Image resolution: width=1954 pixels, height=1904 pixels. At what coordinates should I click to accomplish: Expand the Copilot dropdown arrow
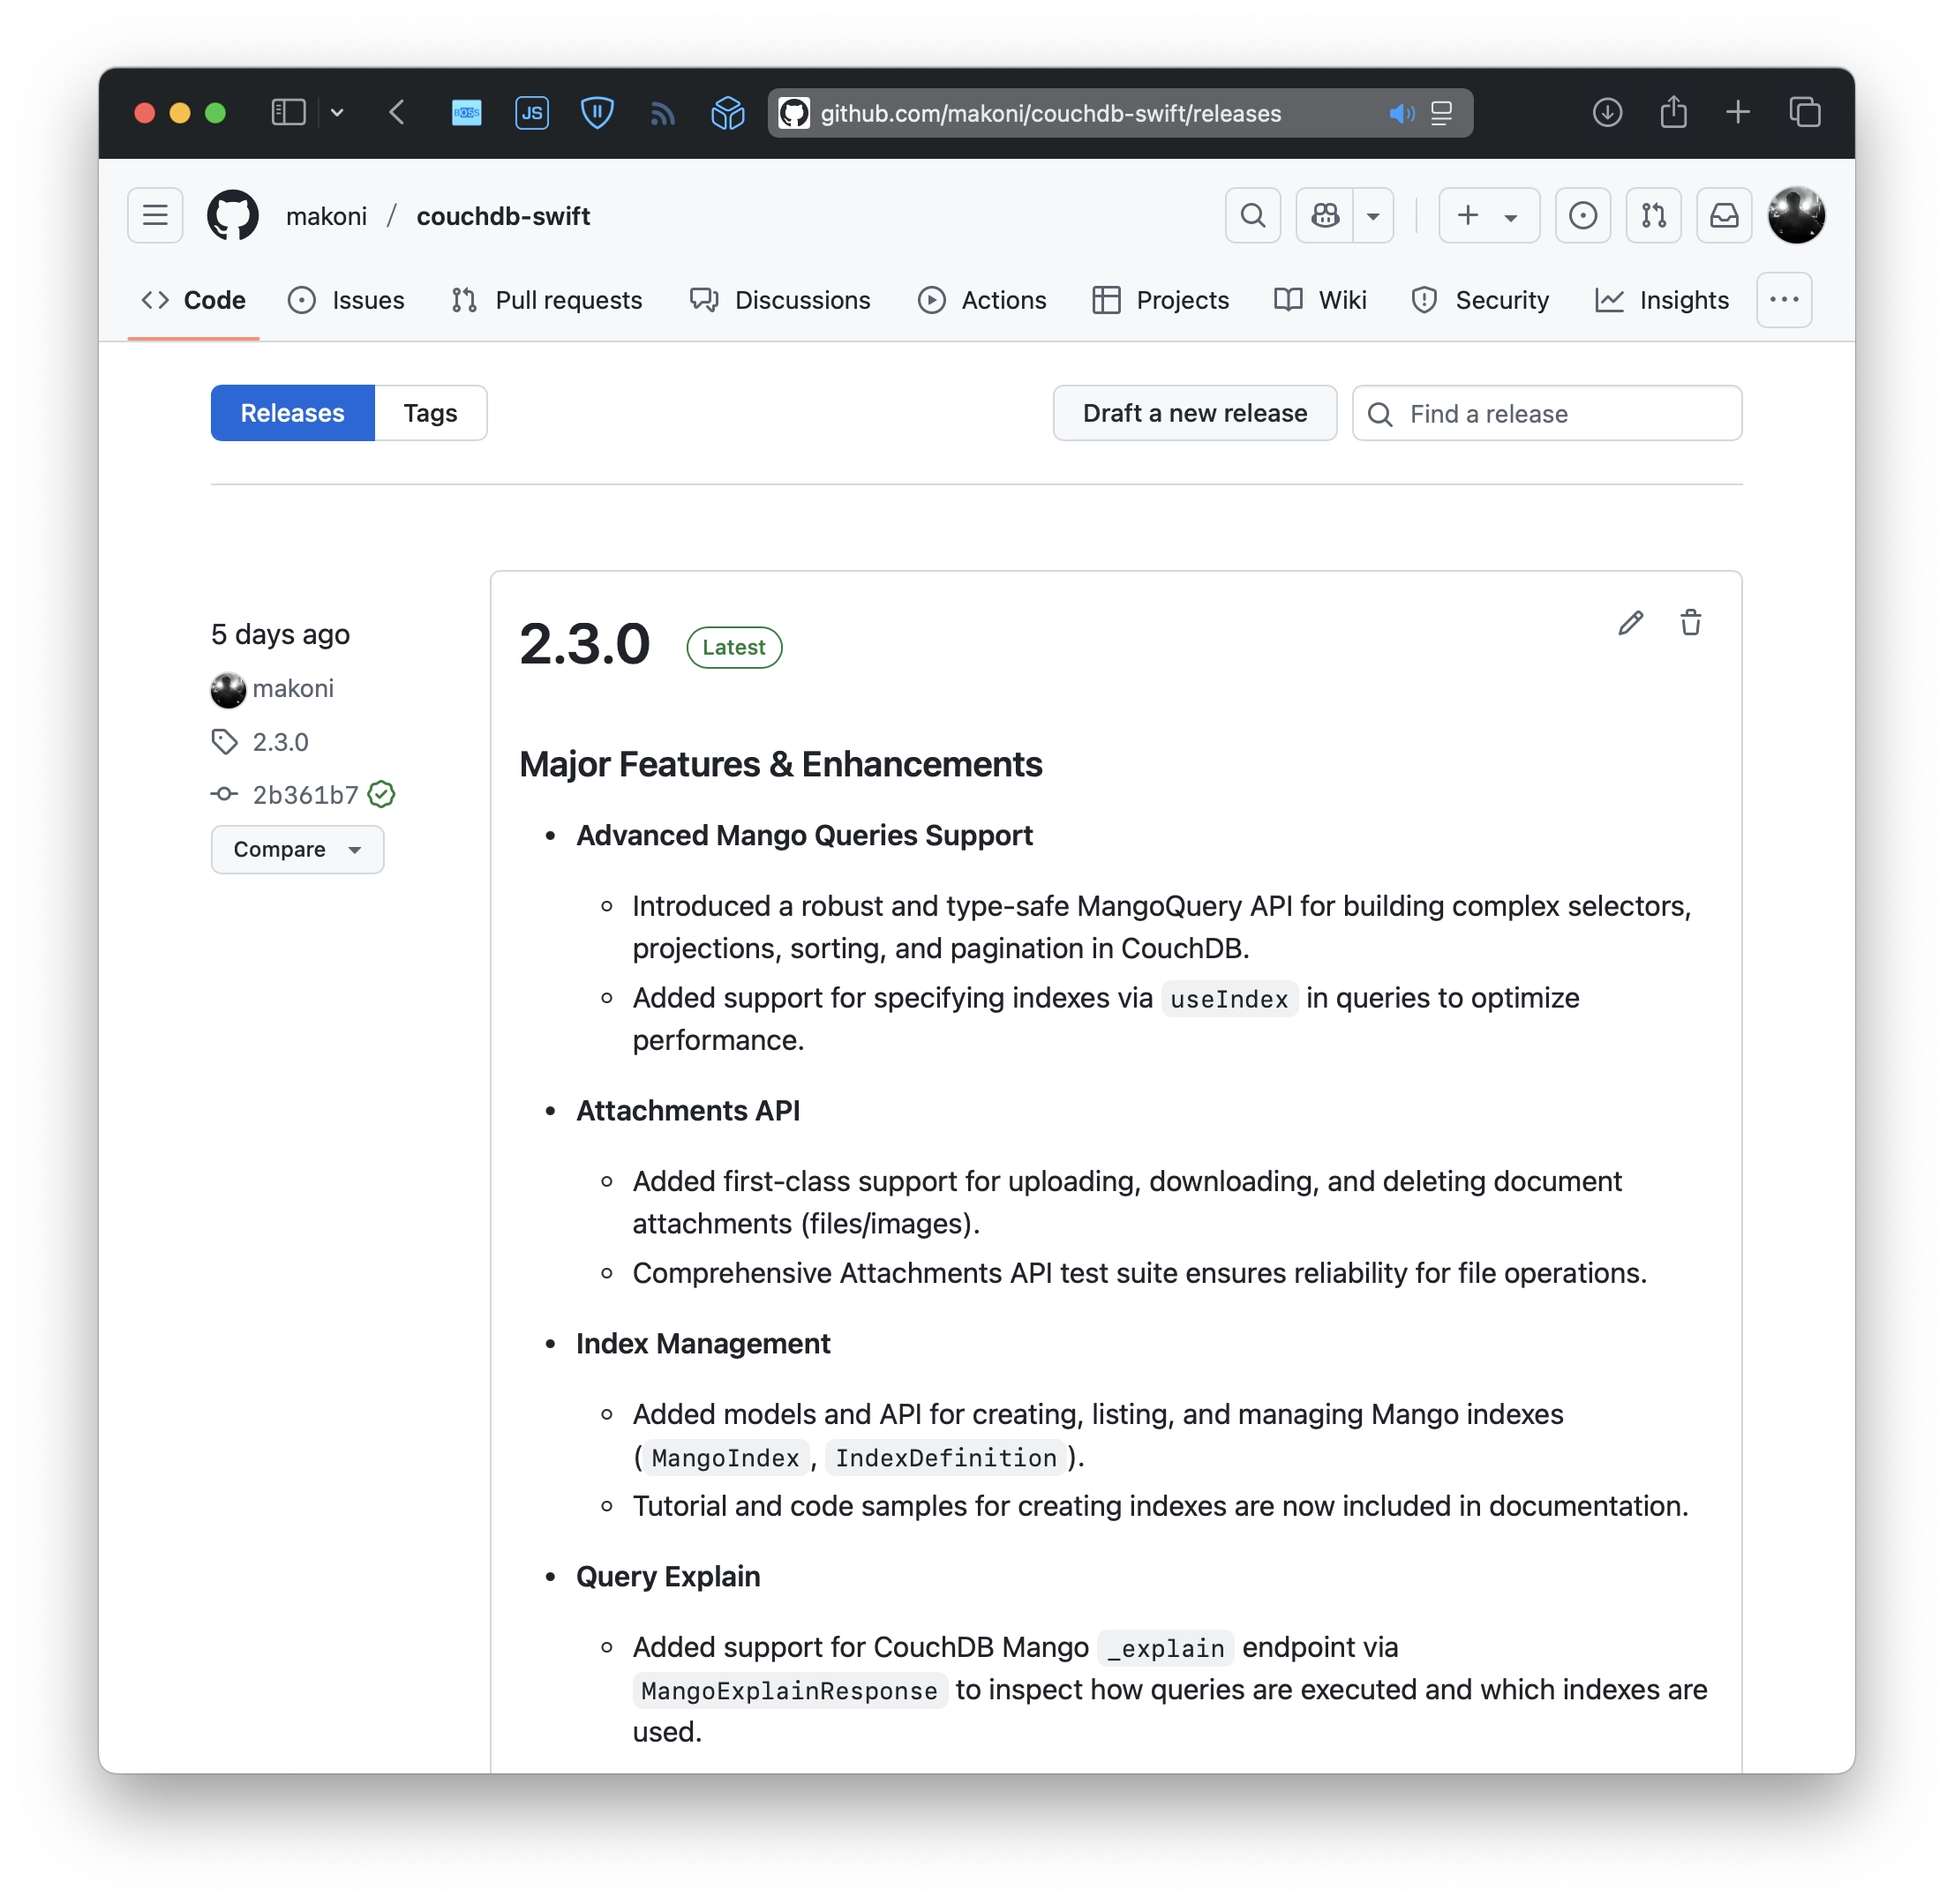1373,215
